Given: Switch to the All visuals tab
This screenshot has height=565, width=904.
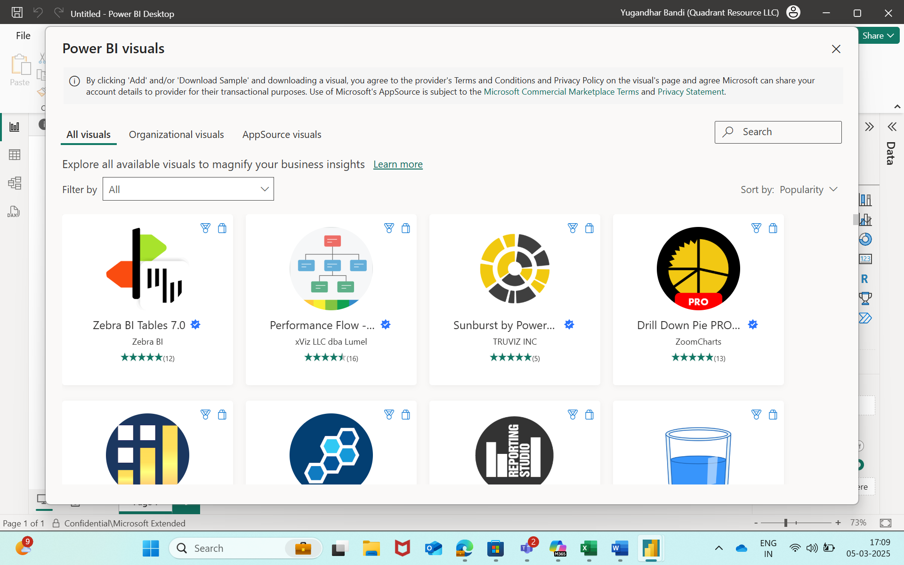Looking at the screenshot, I should point(89,135).
